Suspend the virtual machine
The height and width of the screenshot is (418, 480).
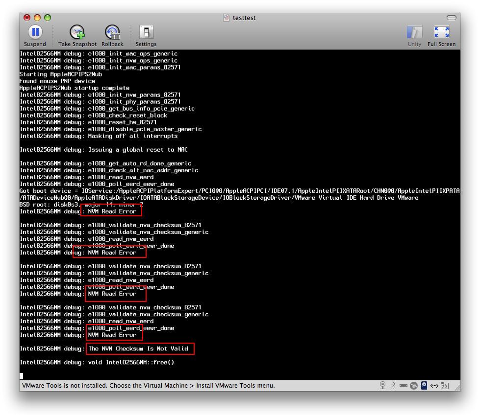35,36
